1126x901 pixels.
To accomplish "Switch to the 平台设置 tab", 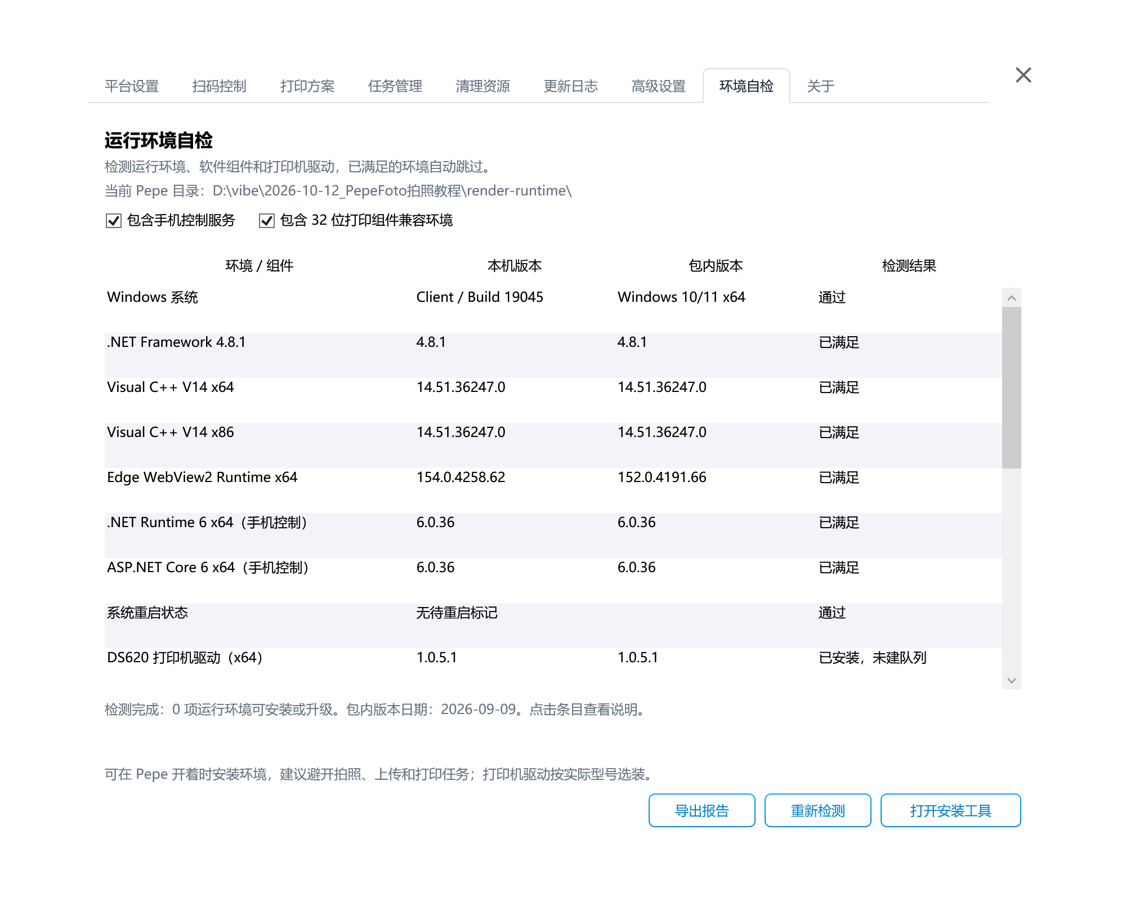I will coord(132,86).
